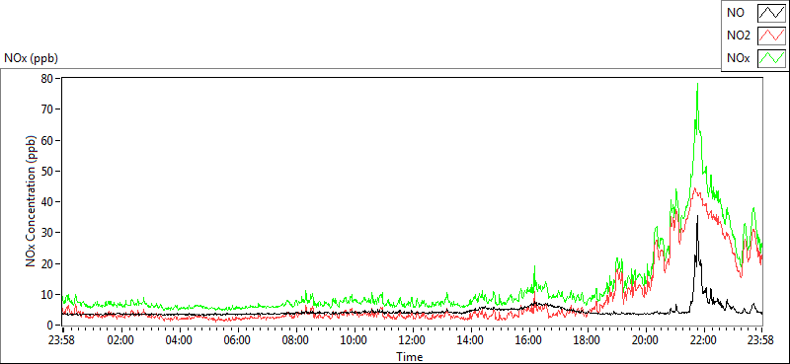Open the NO2 plot legend line sample
790x364 pixels.
[771, 36]
